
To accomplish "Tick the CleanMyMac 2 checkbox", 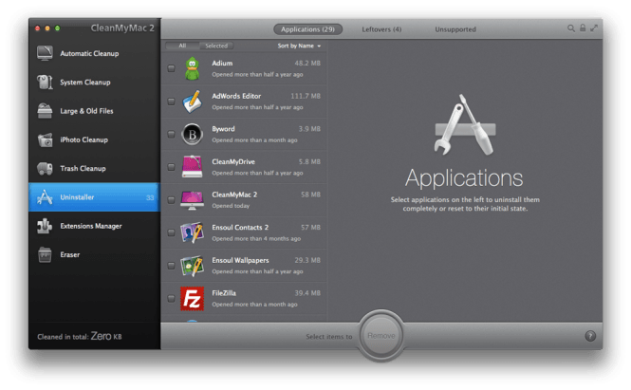I will [x=171, y=199].
